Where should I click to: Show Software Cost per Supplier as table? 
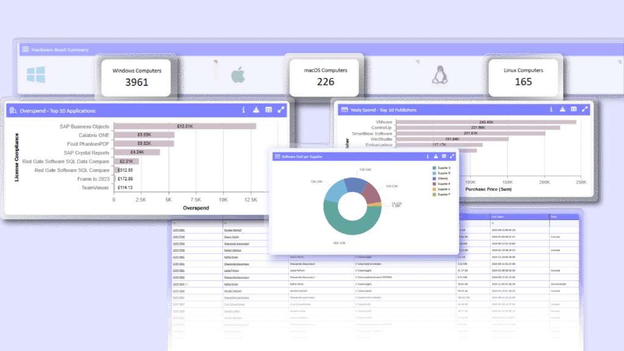tap(444, 157)
